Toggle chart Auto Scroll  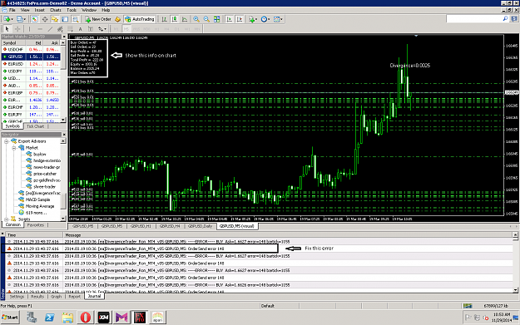[x=229, y=19]
